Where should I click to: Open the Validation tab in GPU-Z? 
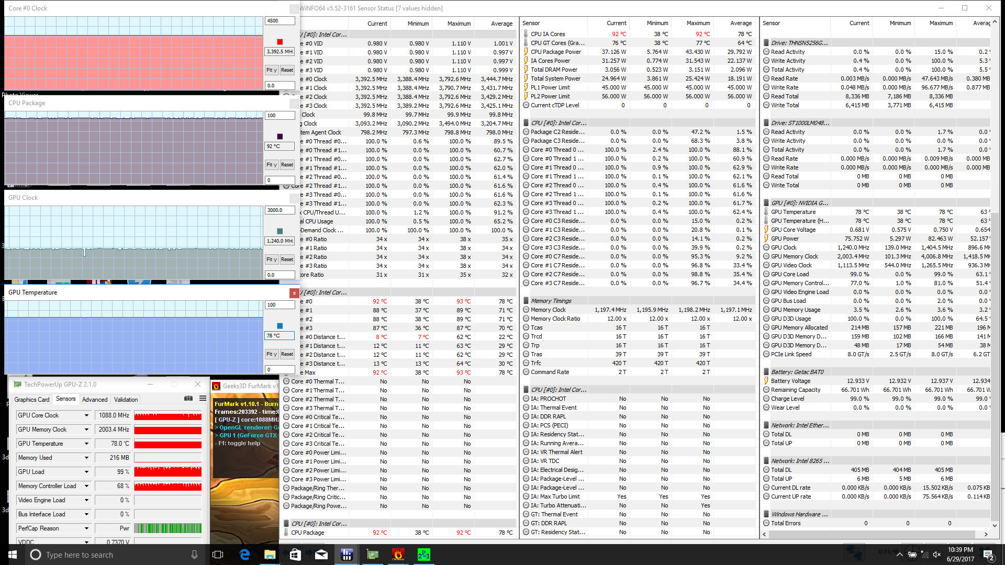pyautogui.click(x=126, y=400)
